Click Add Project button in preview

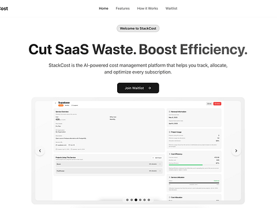[x=157, y=158]
